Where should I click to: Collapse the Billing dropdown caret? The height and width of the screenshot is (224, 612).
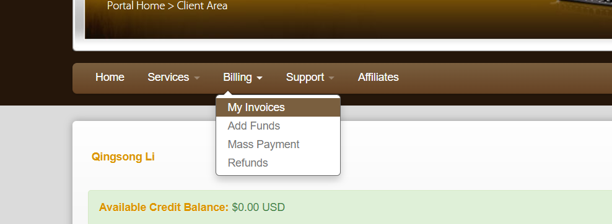(260, 78)
